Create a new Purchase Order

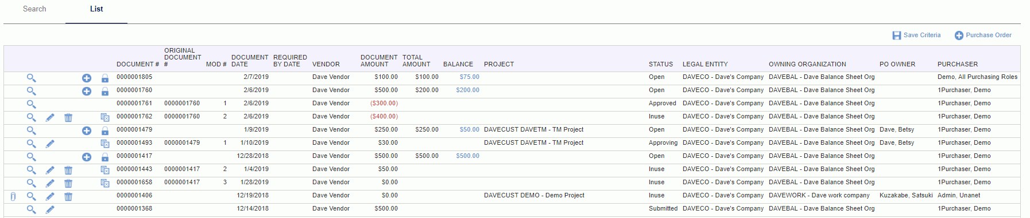click(x=983, y=35)
